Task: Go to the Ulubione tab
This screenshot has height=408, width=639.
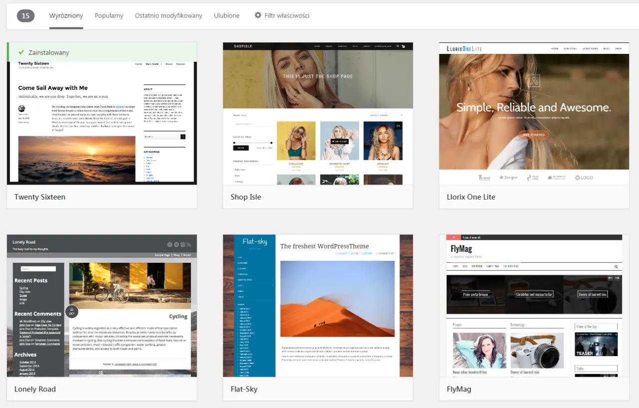Action: 227,16
